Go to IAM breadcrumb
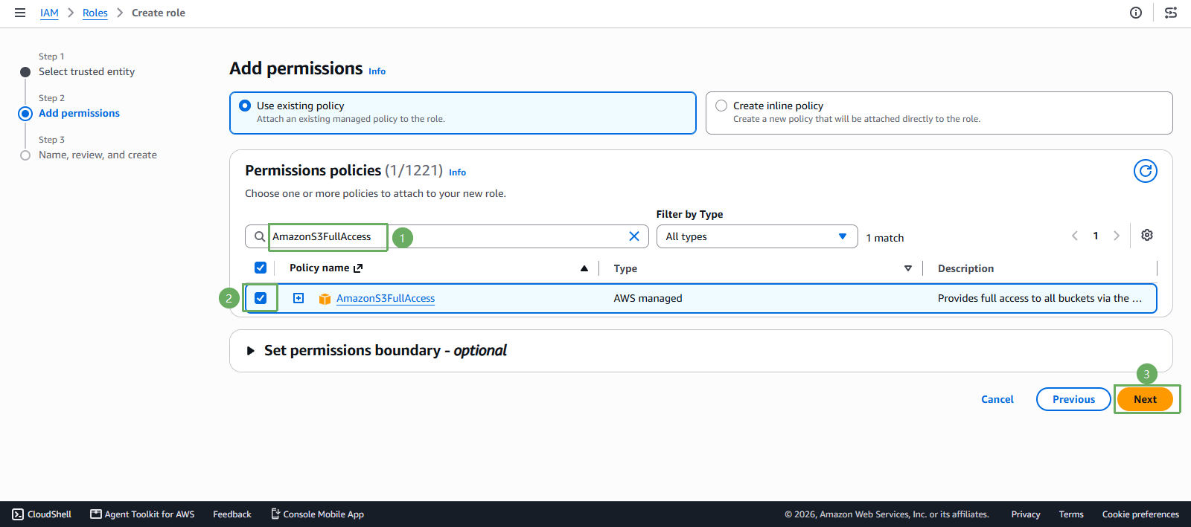 [x=49, y=13]
